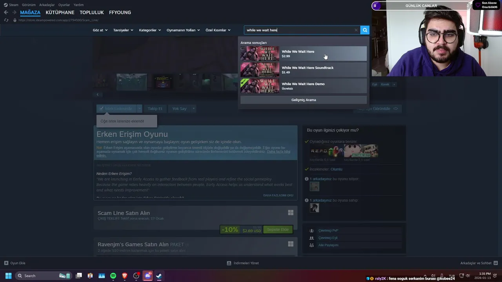Open the Yardım menu
Screen dimensions: 502x282
(78, 5)
